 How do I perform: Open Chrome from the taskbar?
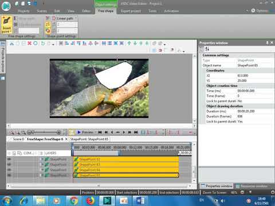tap(74, 201)
